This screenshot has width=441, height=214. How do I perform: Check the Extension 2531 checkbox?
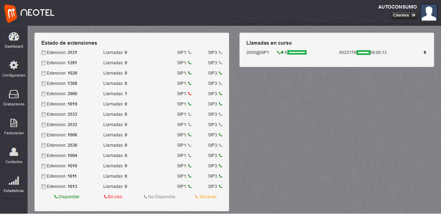click(43, 53)
